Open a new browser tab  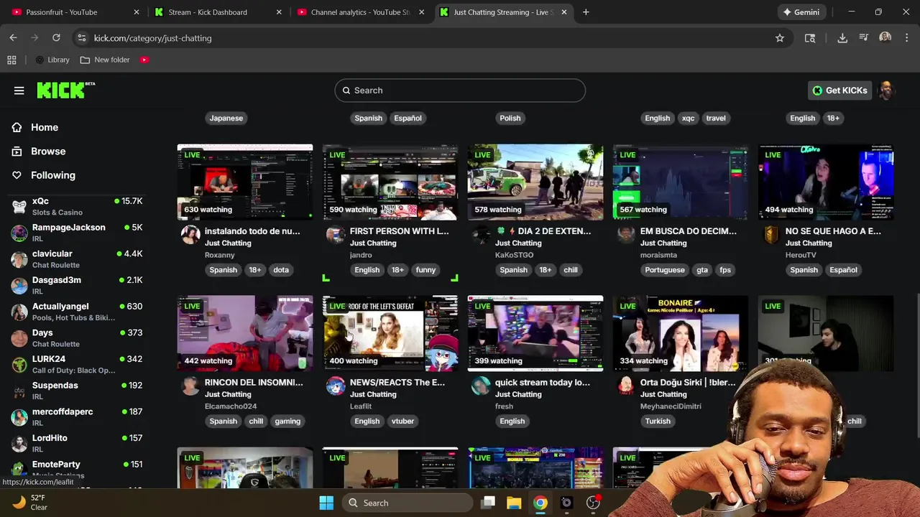586,12
